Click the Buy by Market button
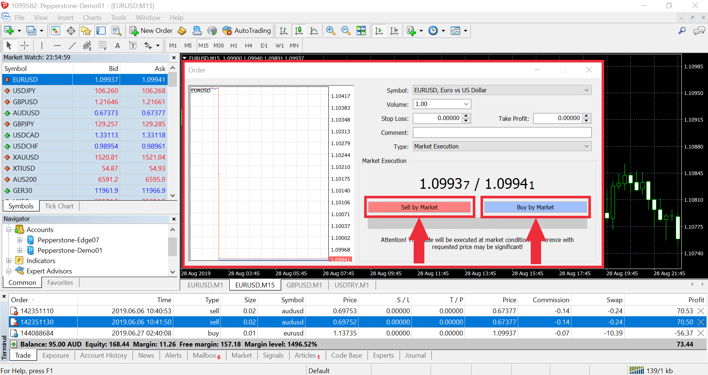The image size is (708, 375). [535, 207]
